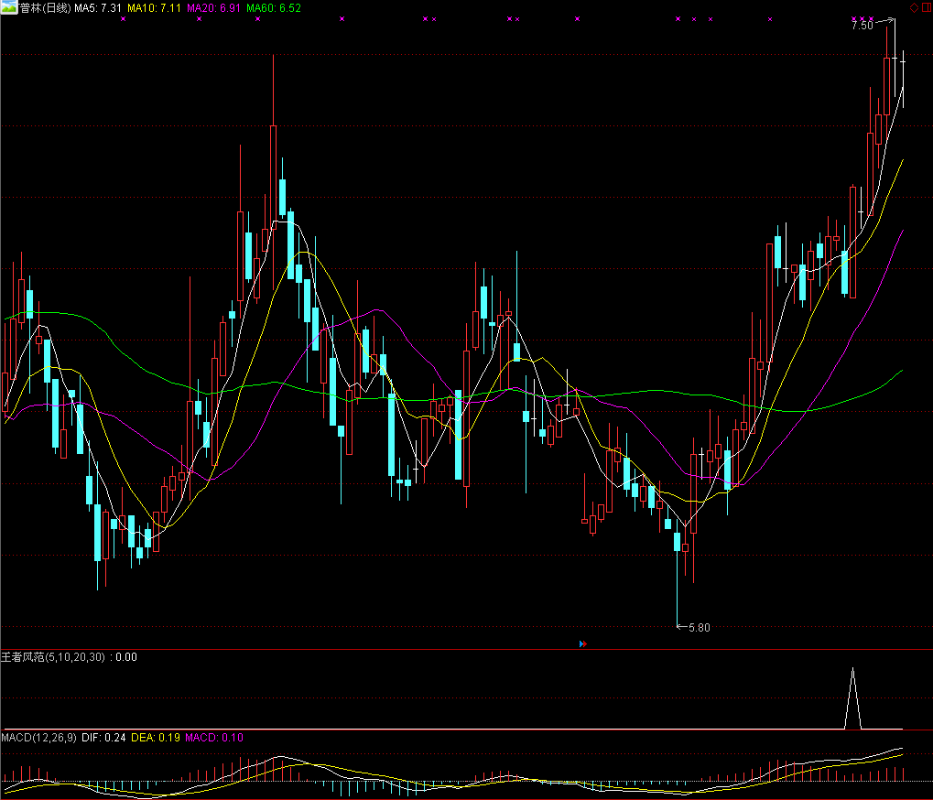Select the leftmost magenta X event marker
The image size is (933, 800).
[124, 19]
